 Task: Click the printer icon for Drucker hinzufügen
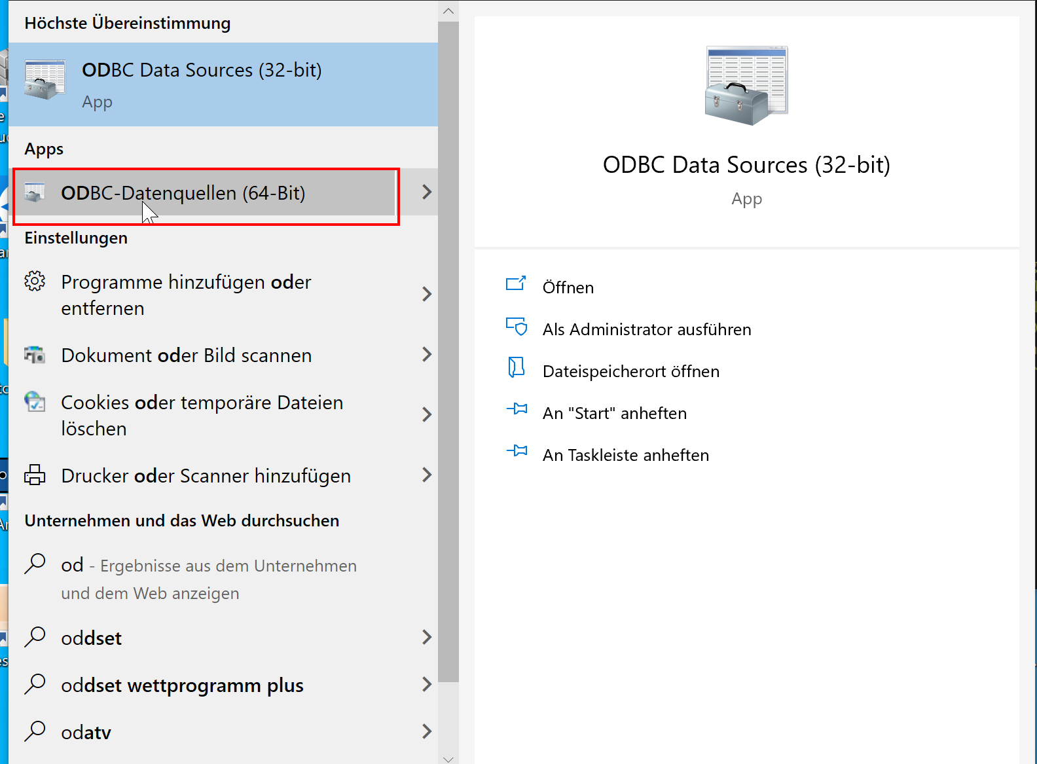click(x=35, y=475)
